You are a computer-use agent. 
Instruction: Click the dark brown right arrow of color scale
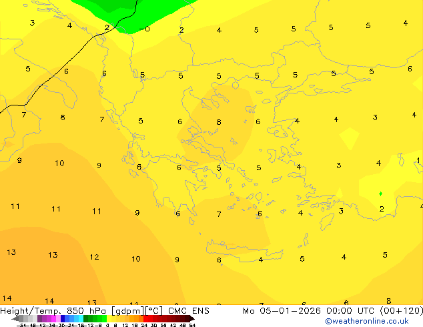coord(191,319)
